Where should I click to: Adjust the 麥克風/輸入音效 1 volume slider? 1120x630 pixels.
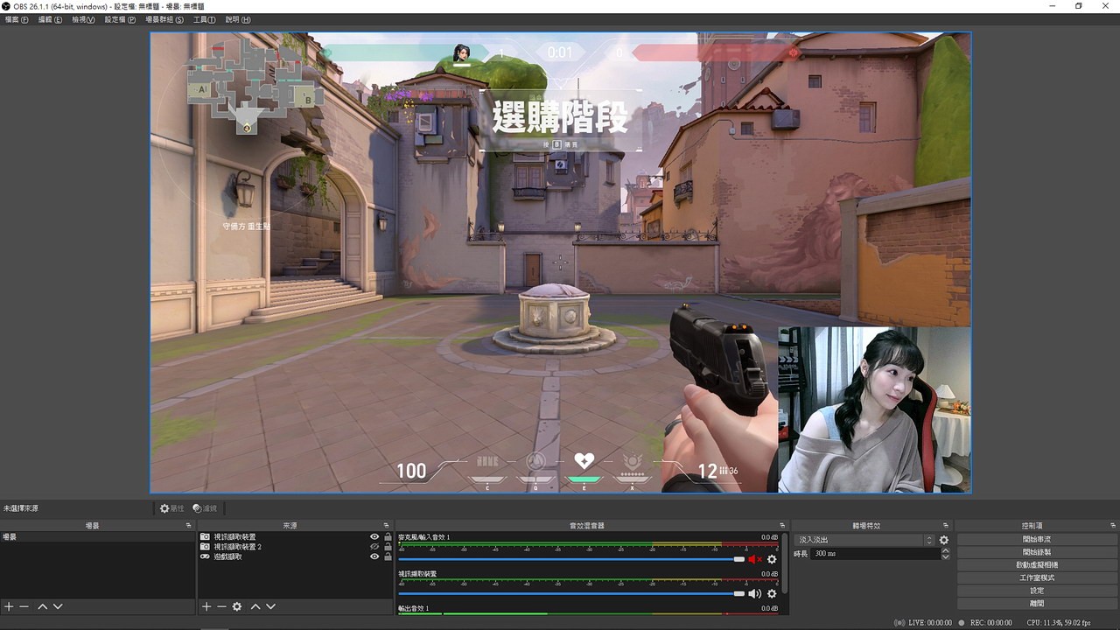571,559
